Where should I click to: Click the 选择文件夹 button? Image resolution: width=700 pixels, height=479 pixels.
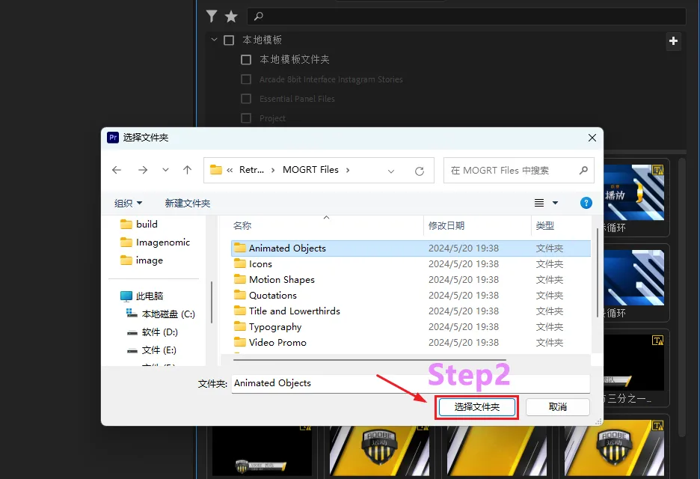476,406
